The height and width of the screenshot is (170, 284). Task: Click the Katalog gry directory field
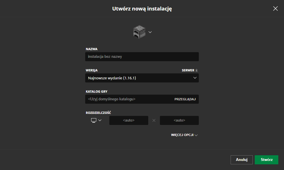pyautogui.click(x=128, y=99)
